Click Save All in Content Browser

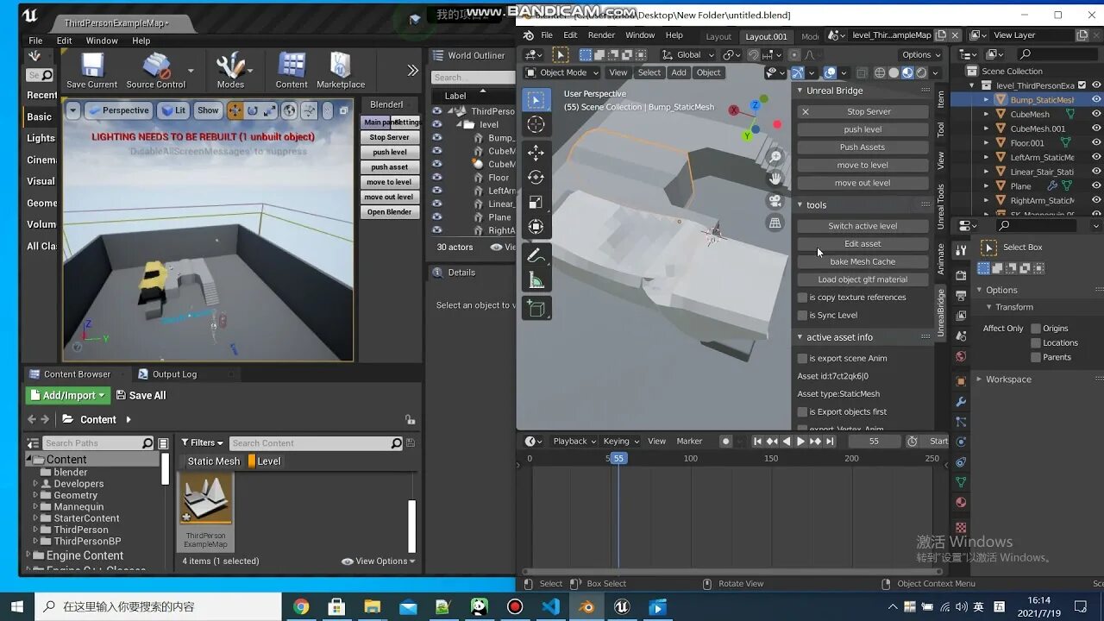[x=141, y=395]
